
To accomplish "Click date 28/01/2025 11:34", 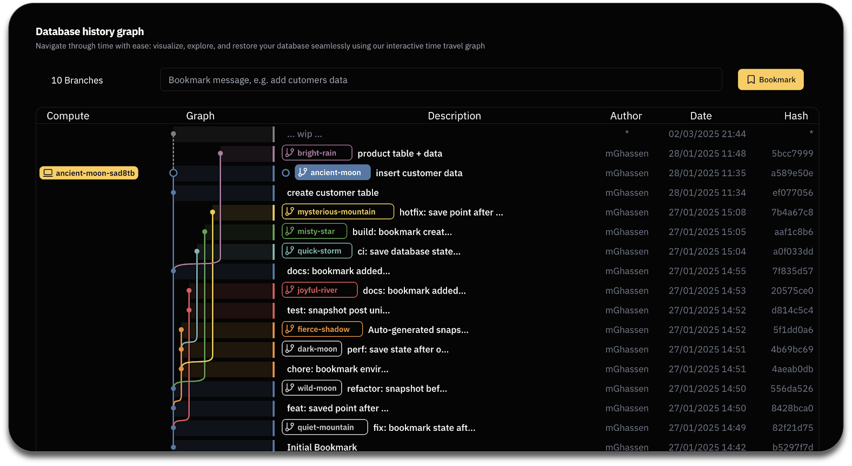I will click(x=707, y=192).
